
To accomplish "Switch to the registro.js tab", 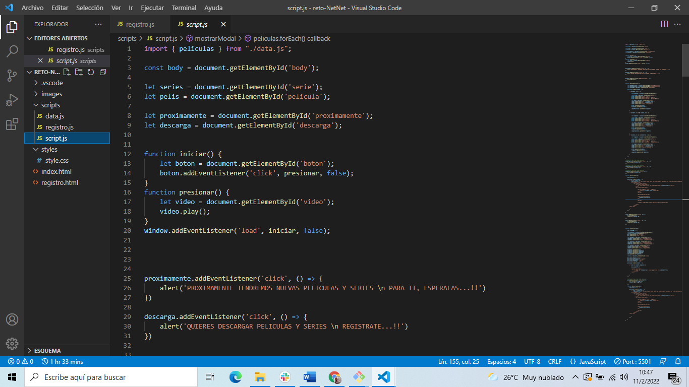I will pos(140,24).
